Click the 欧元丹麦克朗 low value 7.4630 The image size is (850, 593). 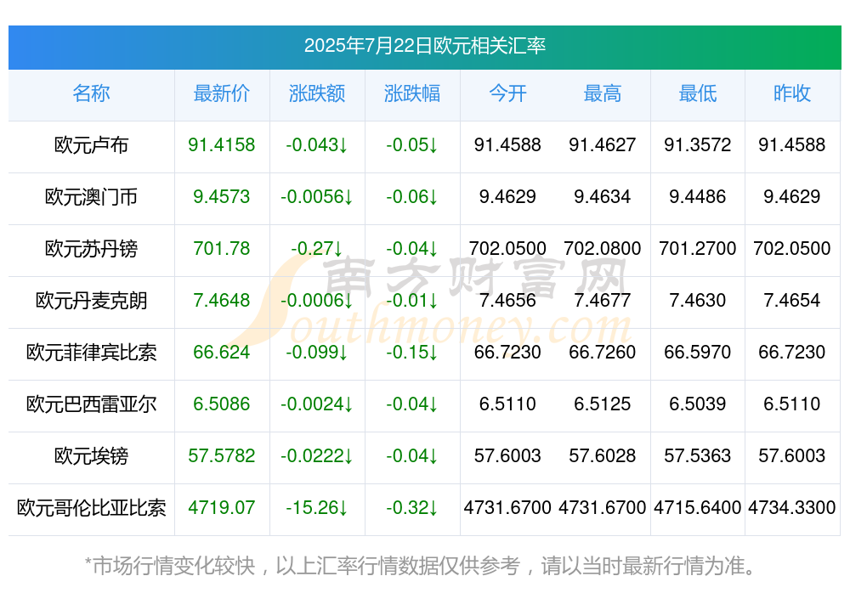tap(698, 300)
